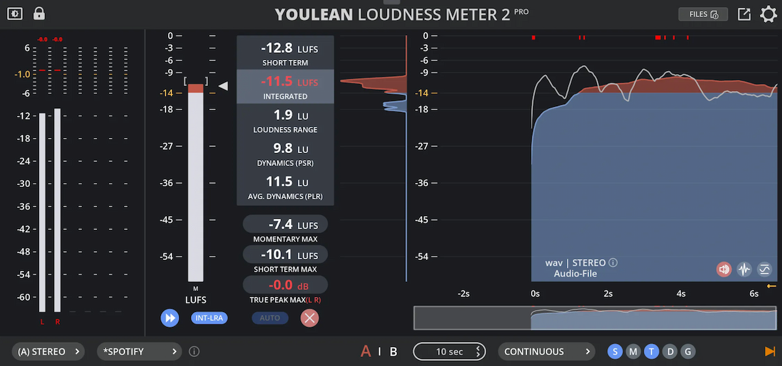This screenshot has width=782, height=366.
Task: Click the white target marker triangle
Action: [x=223, y=86]
